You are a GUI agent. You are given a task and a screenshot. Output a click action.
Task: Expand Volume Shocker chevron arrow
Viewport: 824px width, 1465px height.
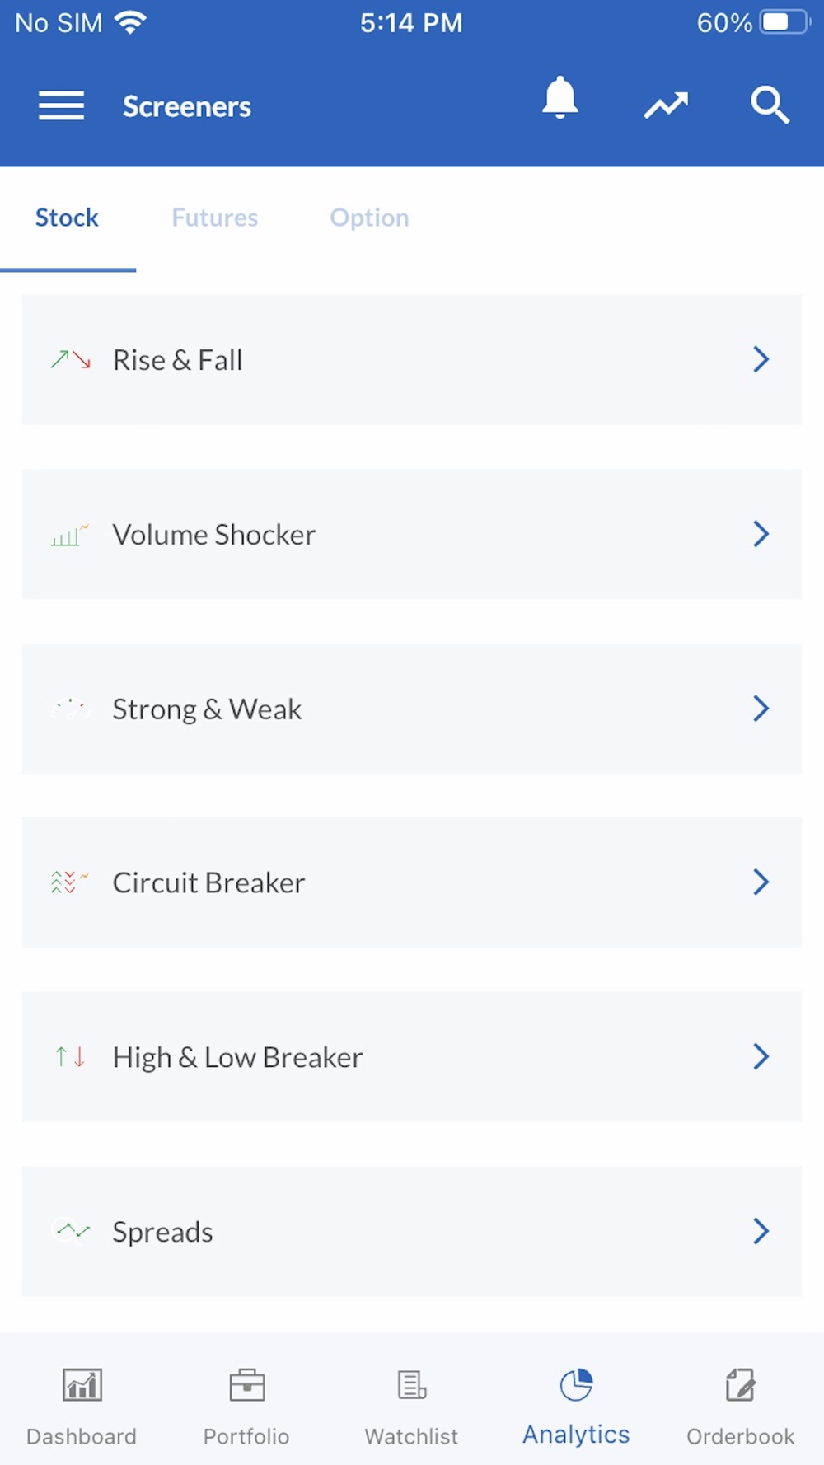click(761, 534)
